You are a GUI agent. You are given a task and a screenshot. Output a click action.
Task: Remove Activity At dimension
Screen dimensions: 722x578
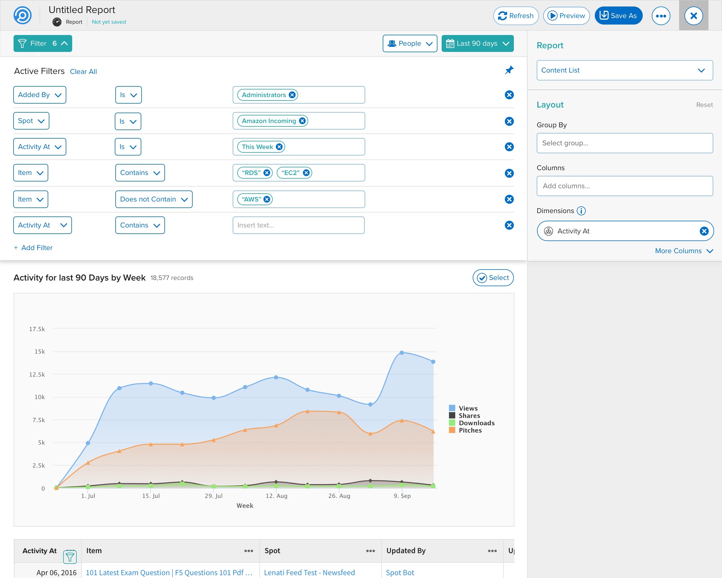click(704, 231)
